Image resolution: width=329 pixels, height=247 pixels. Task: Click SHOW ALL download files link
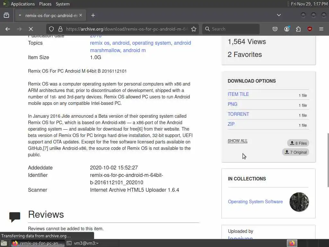point(237,141)
